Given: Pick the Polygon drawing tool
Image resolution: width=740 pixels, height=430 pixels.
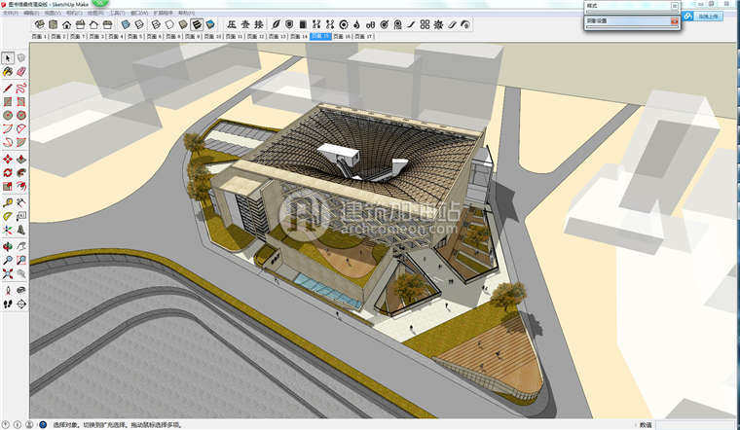Looking at the screenshot, I should (x=21, y=115).
